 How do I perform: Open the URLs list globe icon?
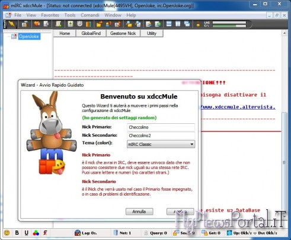(158, 24)
